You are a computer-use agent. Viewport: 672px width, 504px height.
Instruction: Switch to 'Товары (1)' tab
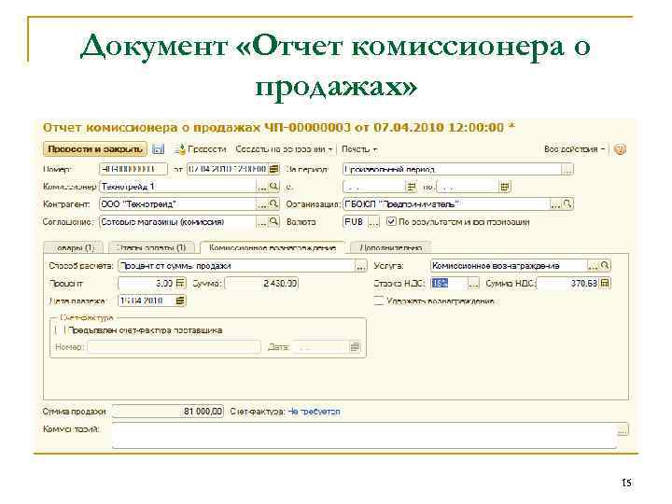coord(74,247)
